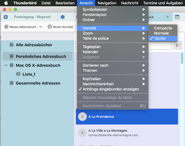Choose Compacte density
Viewport: 185px width, 146px height.
tap(163, 28)
